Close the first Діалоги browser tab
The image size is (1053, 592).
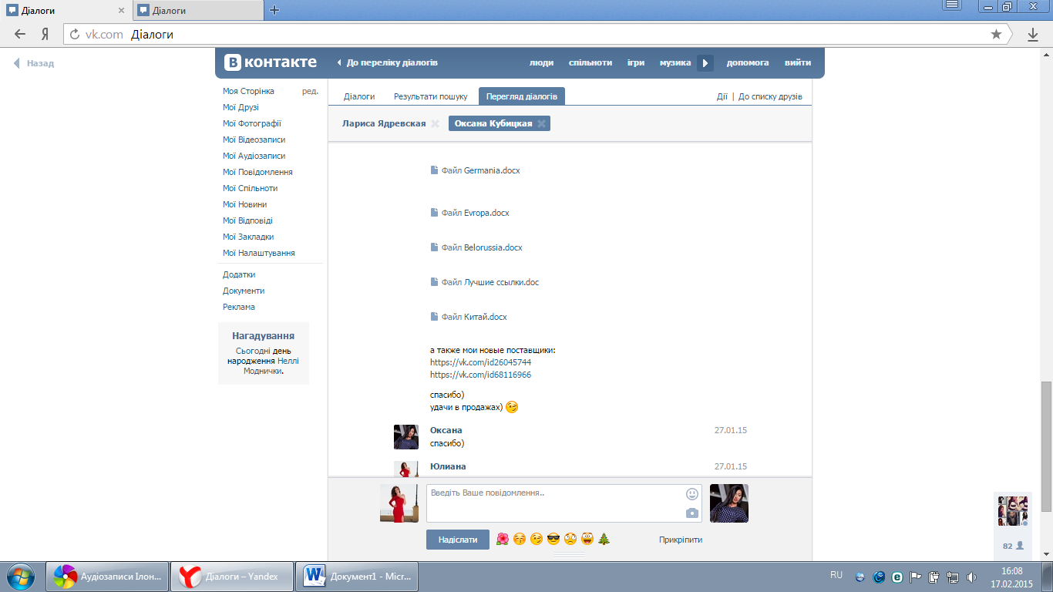121,11
